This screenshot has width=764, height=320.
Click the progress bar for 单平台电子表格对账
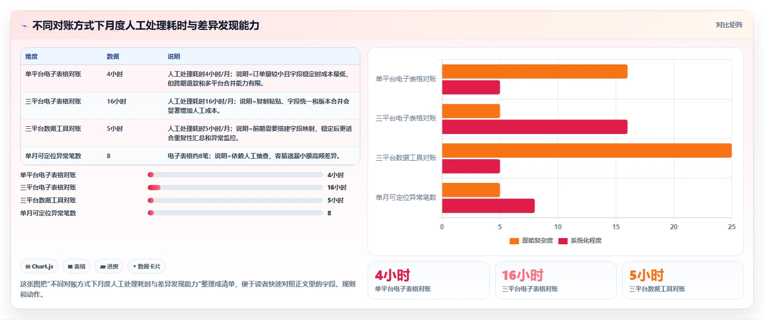(x=235, y=175)
